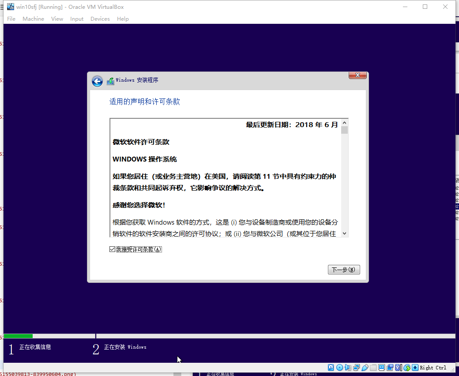This screenshot has width=459, height=376.
Task: Open the Input menu
Action: (x=77, y=19)
